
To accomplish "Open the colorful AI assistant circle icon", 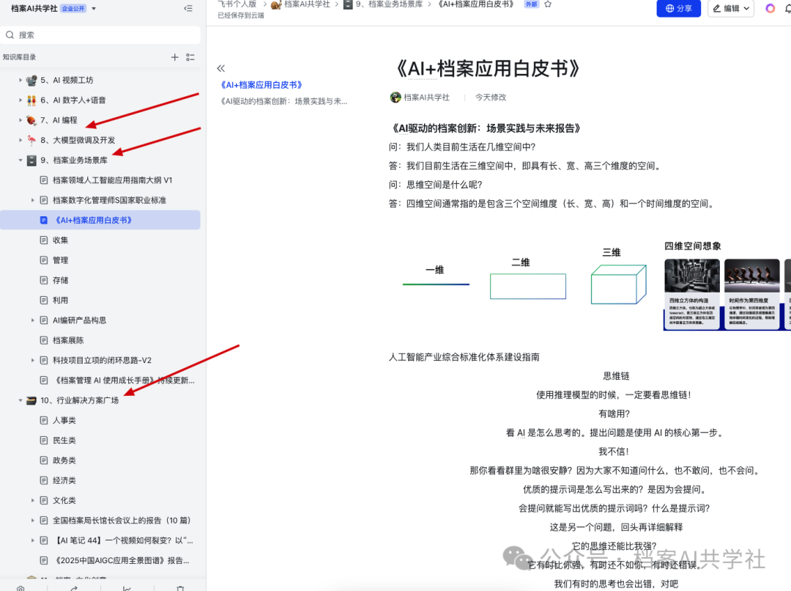I will coord(770,9).
